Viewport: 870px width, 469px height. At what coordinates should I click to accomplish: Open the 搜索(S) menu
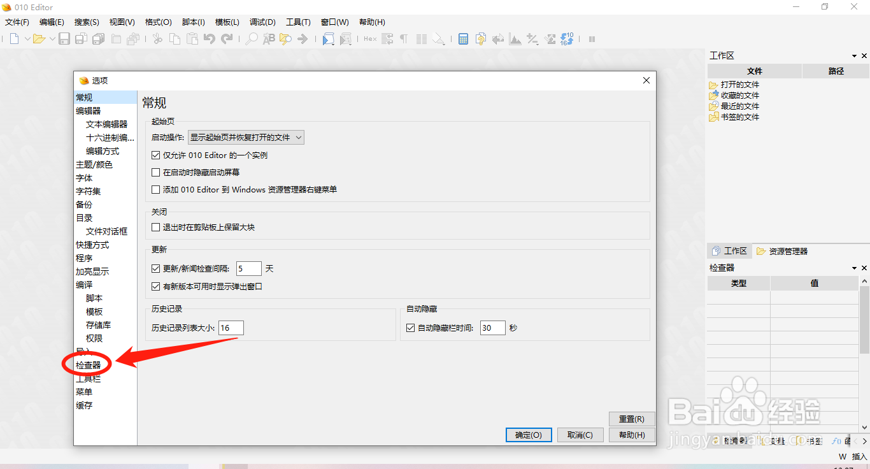(x=87, y=22)
